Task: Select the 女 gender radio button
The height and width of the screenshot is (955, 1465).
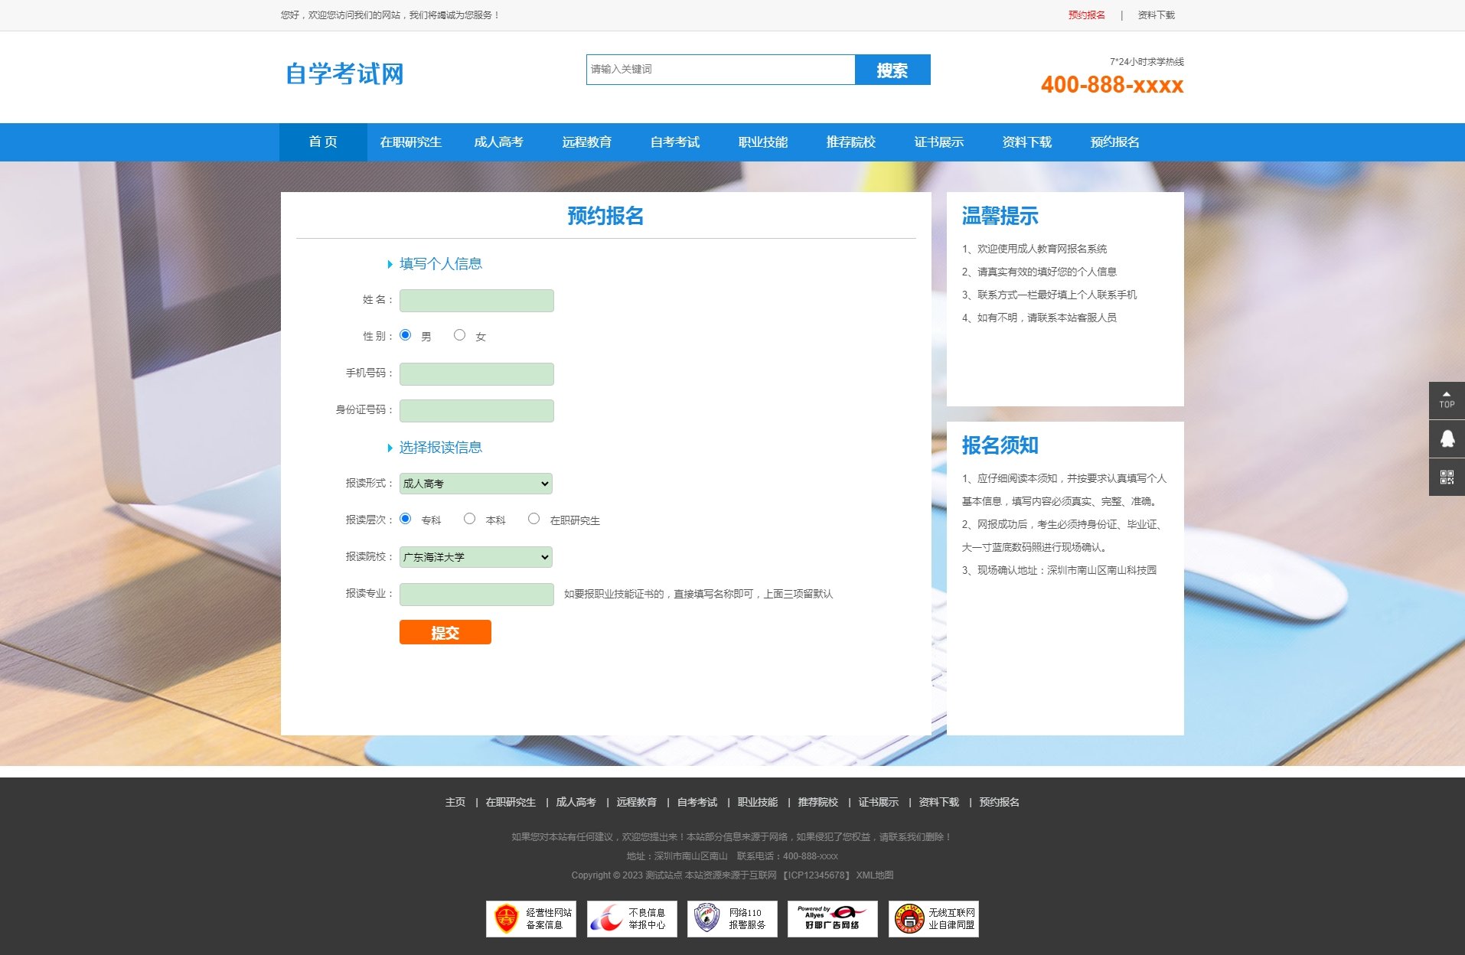Action: (x=459, y=334)
